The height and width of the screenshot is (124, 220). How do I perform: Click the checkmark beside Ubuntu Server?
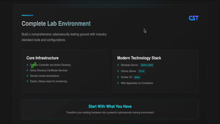click(118, 71)
